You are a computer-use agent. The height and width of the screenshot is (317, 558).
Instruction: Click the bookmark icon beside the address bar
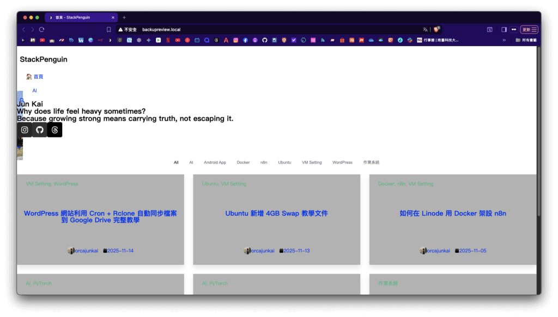(x=108, y=29)
